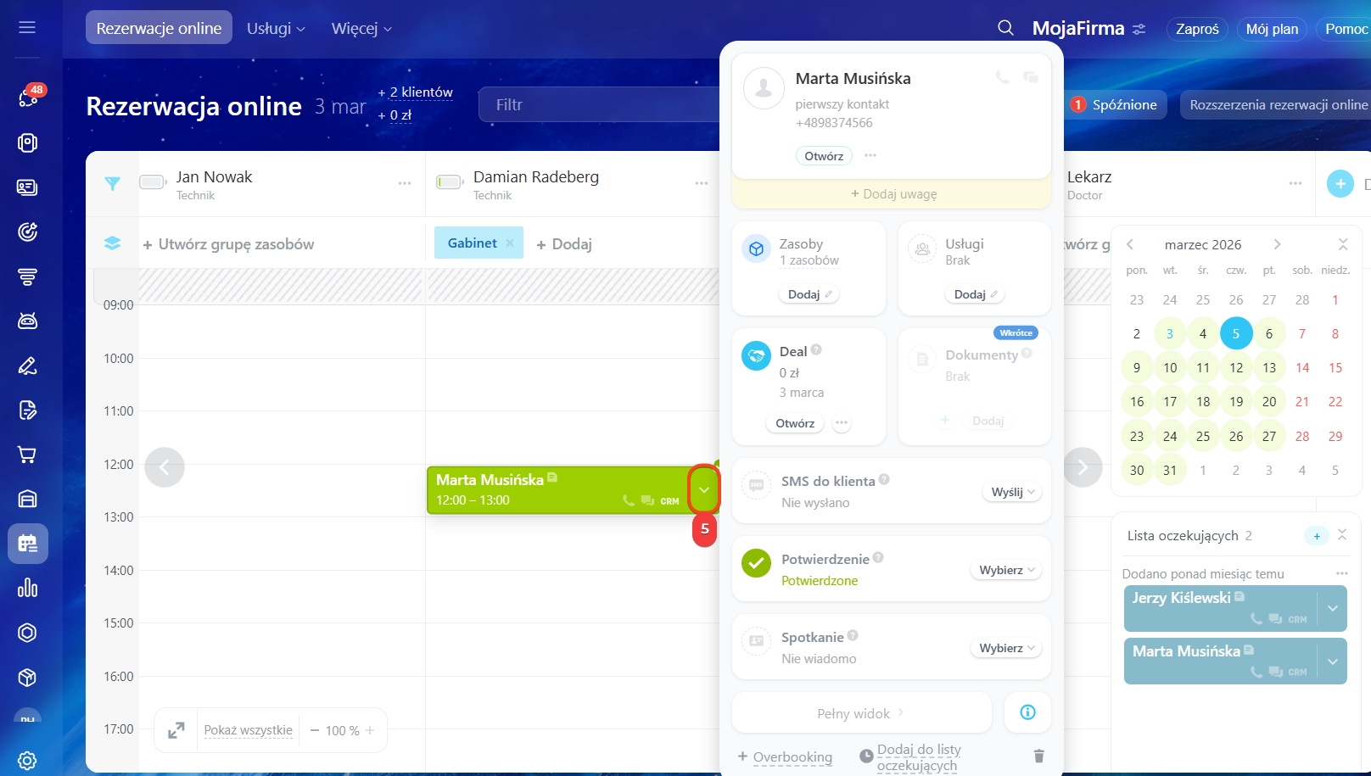Expand the SMS Wyślij dropdown
This screenshot has height=776, width=1371.
point(1012,492)
